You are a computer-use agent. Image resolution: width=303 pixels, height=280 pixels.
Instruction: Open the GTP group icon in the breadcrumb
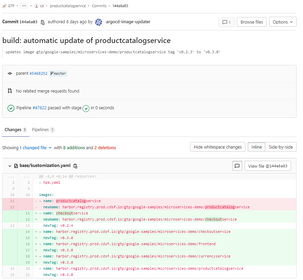(4, 5)
